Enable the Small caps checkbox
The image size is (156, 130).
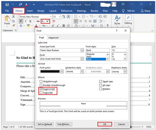pyautogui.click(x=100, y=81)
